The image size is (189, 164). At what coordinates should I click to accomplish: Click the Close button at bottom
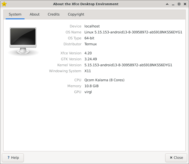pos(176,158)
